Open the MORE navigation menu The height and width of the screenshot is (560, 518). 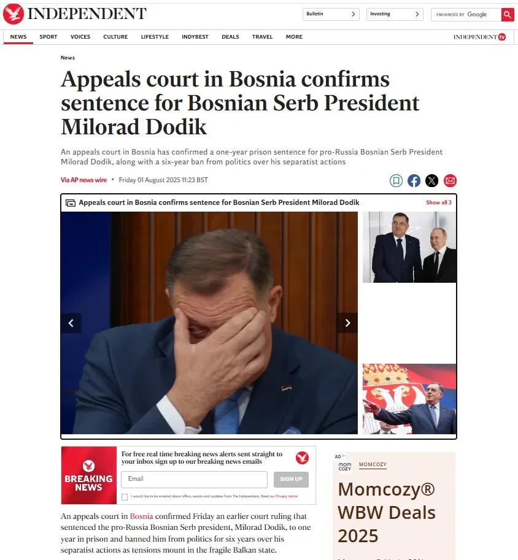294,37
